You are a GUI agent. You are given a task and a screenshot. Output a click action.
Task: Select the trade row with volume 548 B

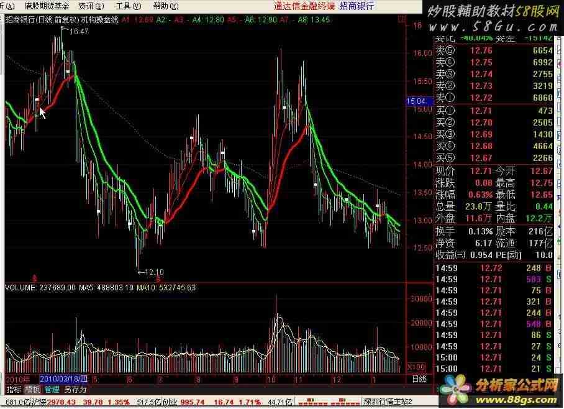coord(493,324)
